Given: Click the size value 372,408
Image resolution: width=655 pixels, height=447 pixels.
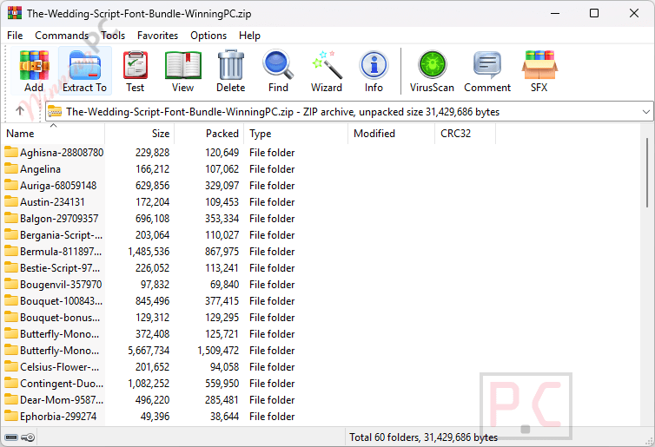Looking at the screenshot, I should pos(153,334).
